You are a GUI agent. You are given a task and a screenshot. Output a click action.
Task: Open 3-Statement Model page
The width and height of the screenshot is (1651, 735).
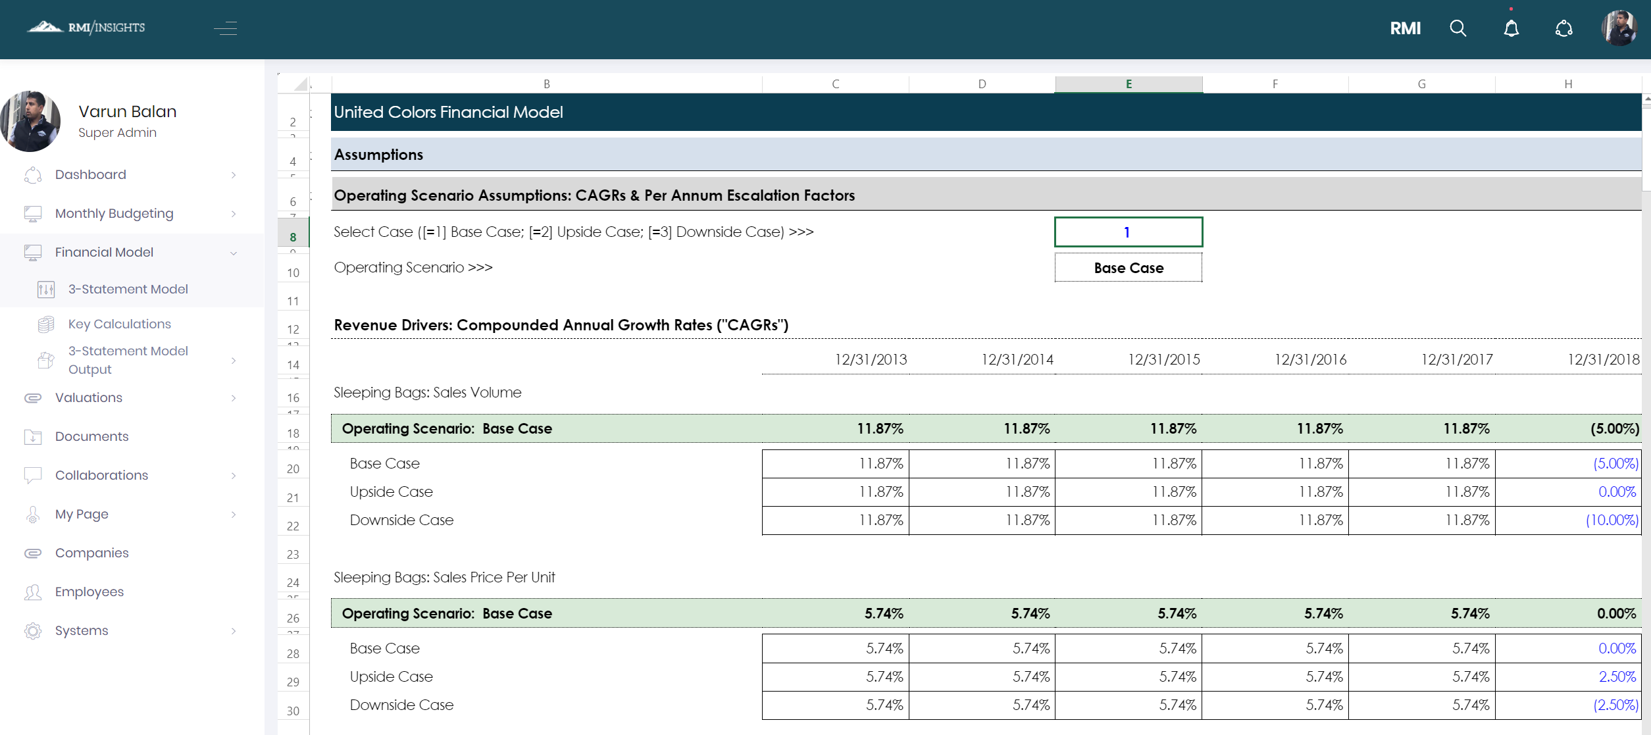point(128,290)
